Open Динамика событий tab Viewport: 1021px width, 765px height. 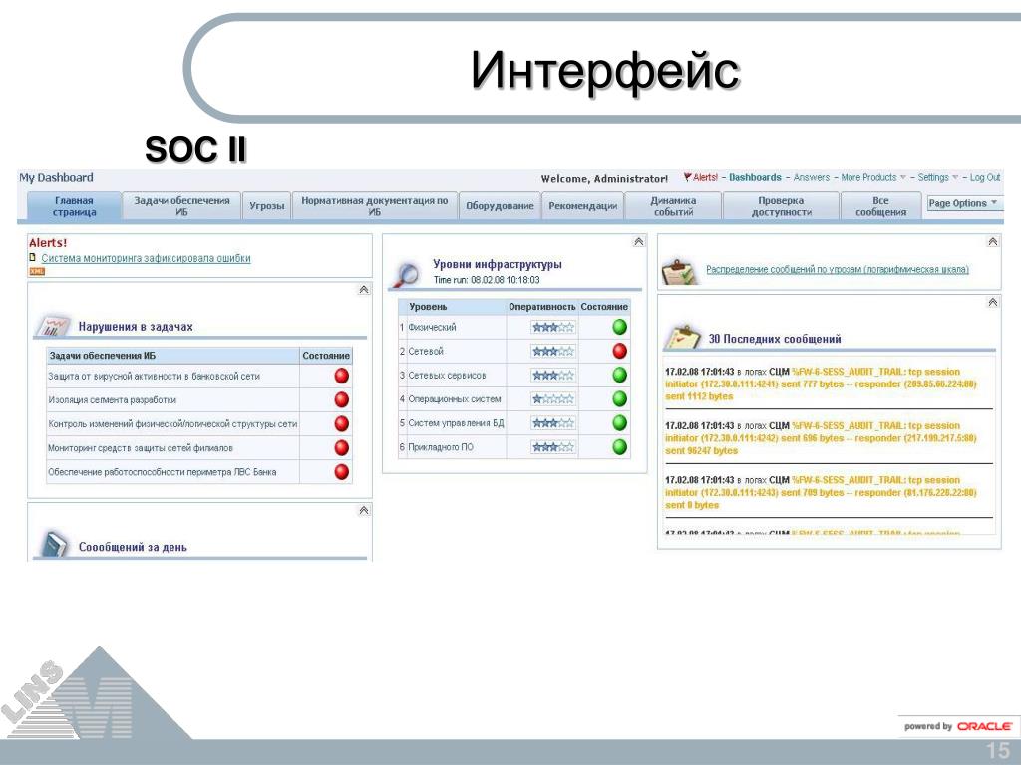click(673, 206)
